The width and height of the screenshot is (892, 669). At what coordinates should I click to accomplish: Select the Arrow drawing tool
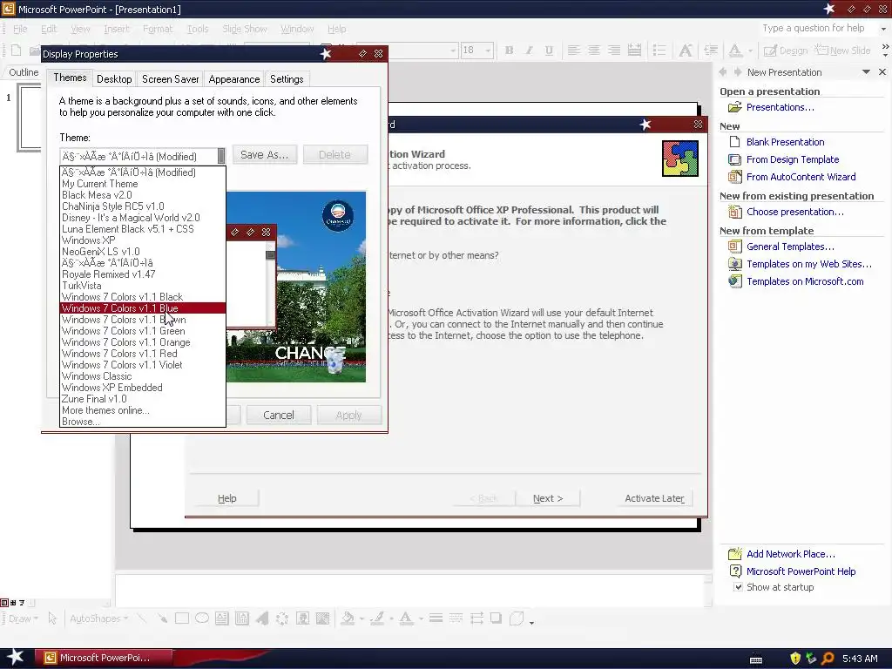click(161, 618)
